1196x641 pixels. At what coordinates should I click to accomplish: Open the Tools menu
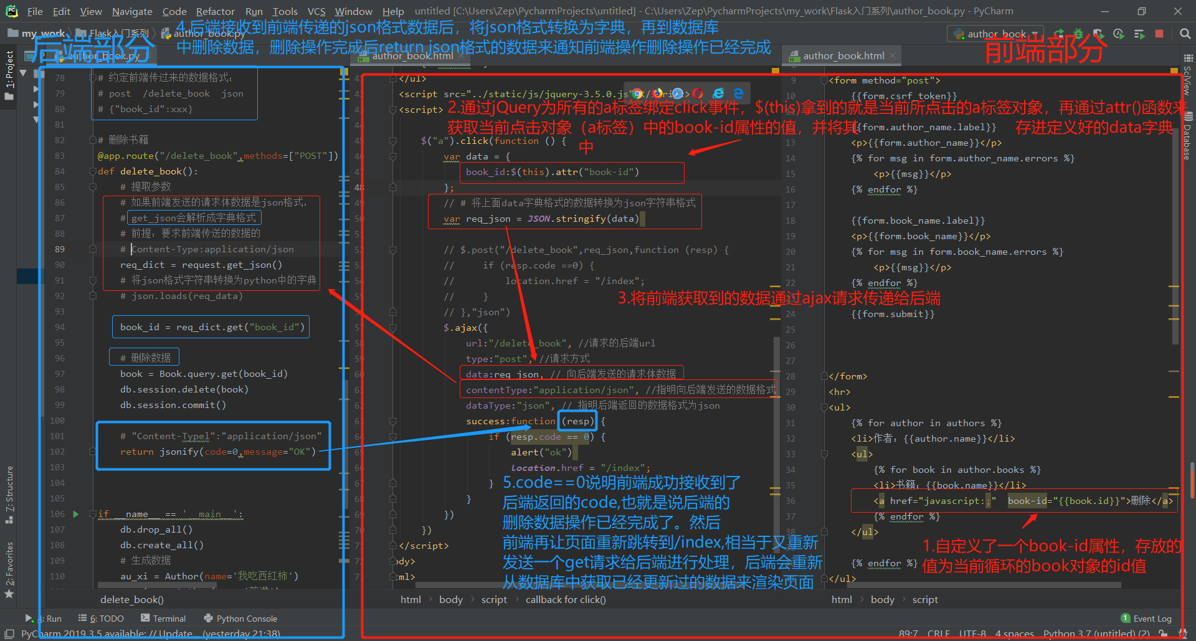285,11
